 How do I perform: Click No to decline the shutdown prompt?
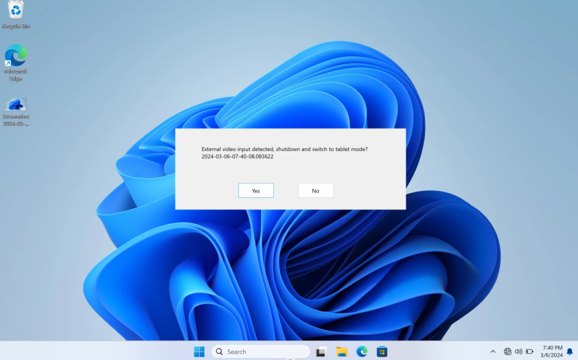point(315,190)
